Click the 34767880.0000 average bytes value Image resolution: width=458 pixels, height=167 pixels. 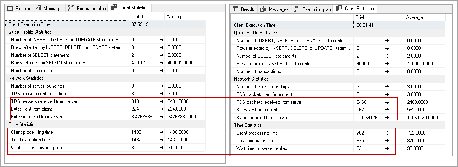tap(182, 117)
